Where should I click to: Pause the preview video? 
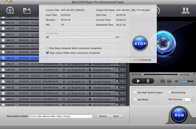click(x=148, y=81)
